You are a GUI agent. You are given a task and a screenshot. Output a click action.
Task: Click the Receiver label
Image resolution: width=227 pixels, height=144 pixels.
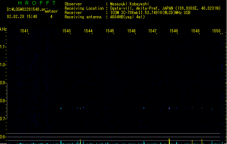(73, 13)
